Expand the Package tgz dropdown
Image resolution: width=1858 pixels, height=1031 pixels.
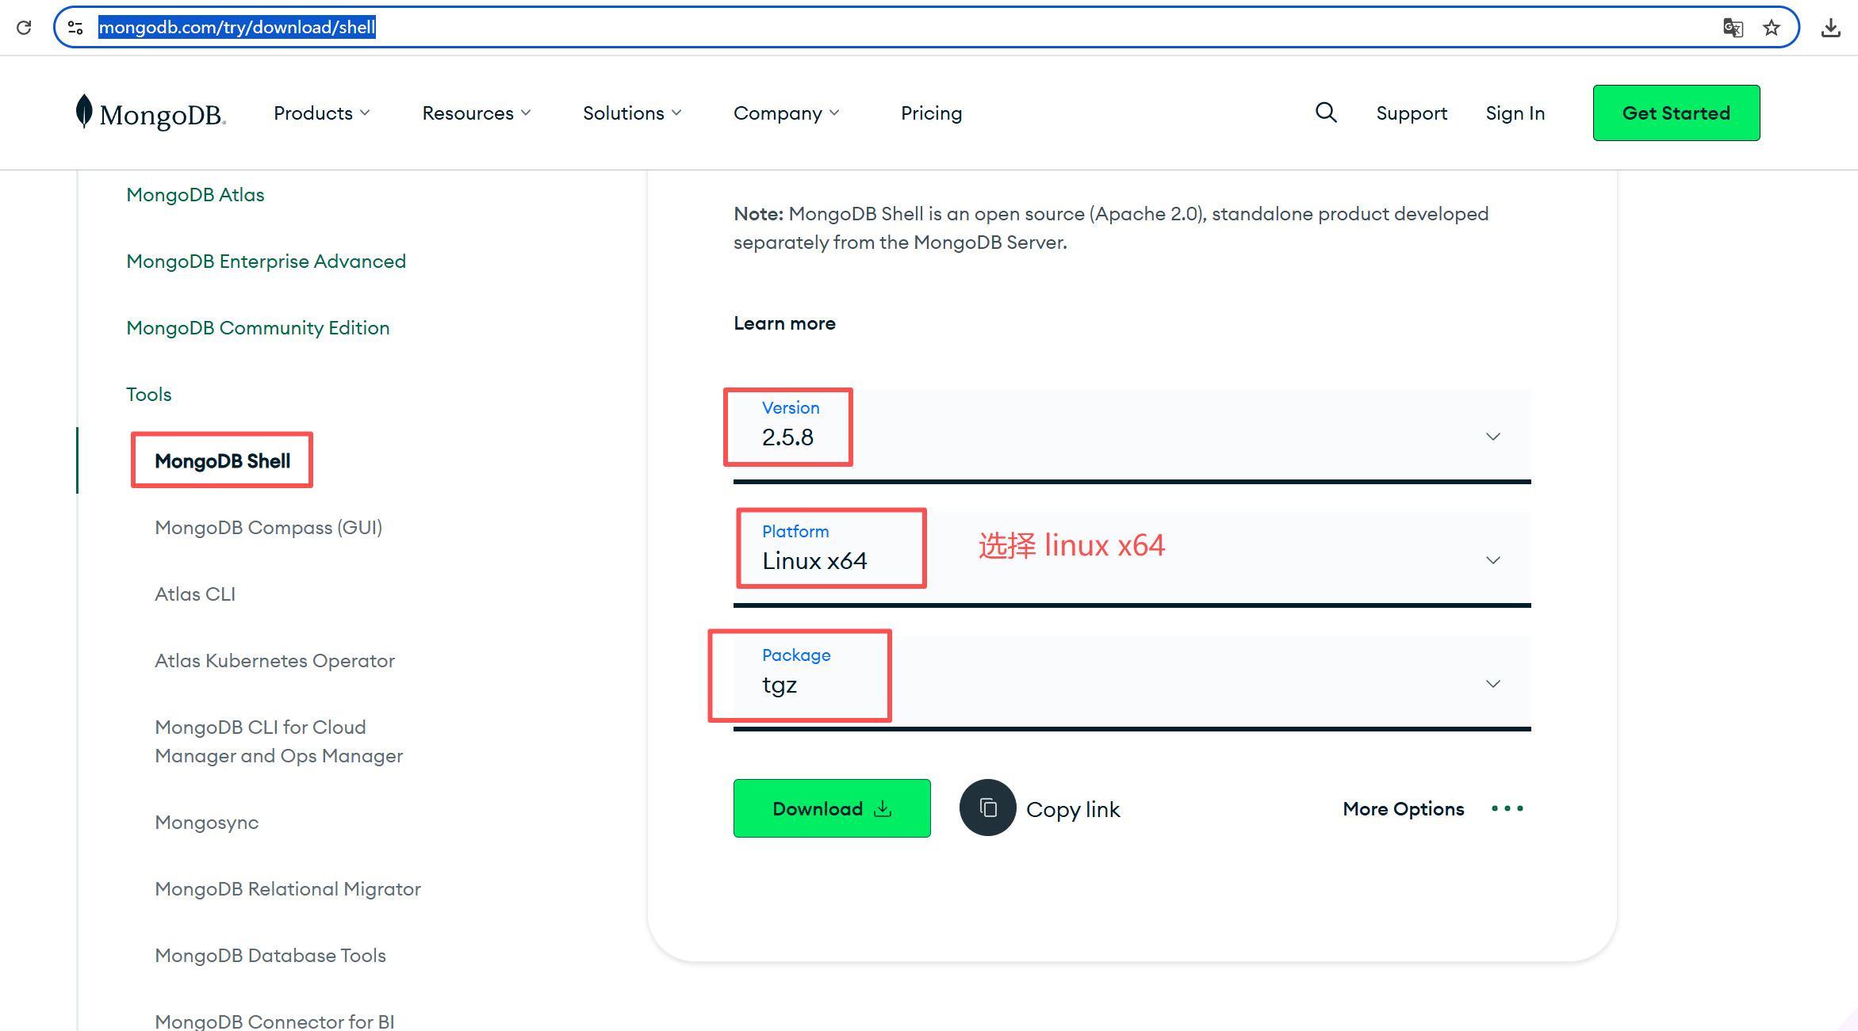tap(1492, 684)
